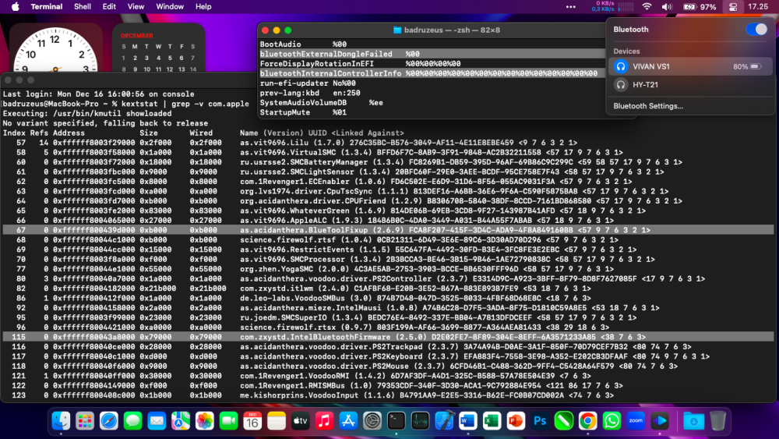Click the StartupMute line

[x=303, y=112]
